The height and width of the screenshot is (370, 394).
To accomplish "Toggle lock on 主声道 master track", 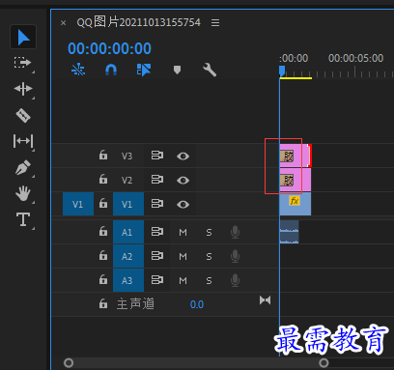I will click(x=103, y=303).
